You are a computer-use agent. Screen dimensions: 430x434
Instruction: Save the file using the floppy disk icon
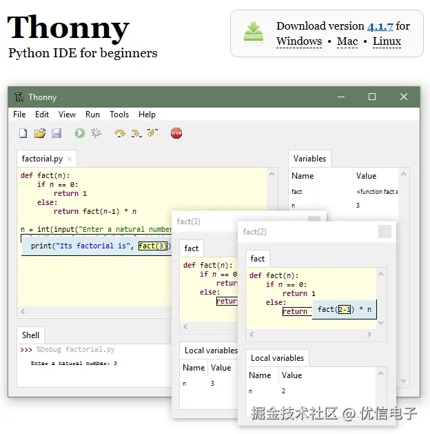point(57,133)
